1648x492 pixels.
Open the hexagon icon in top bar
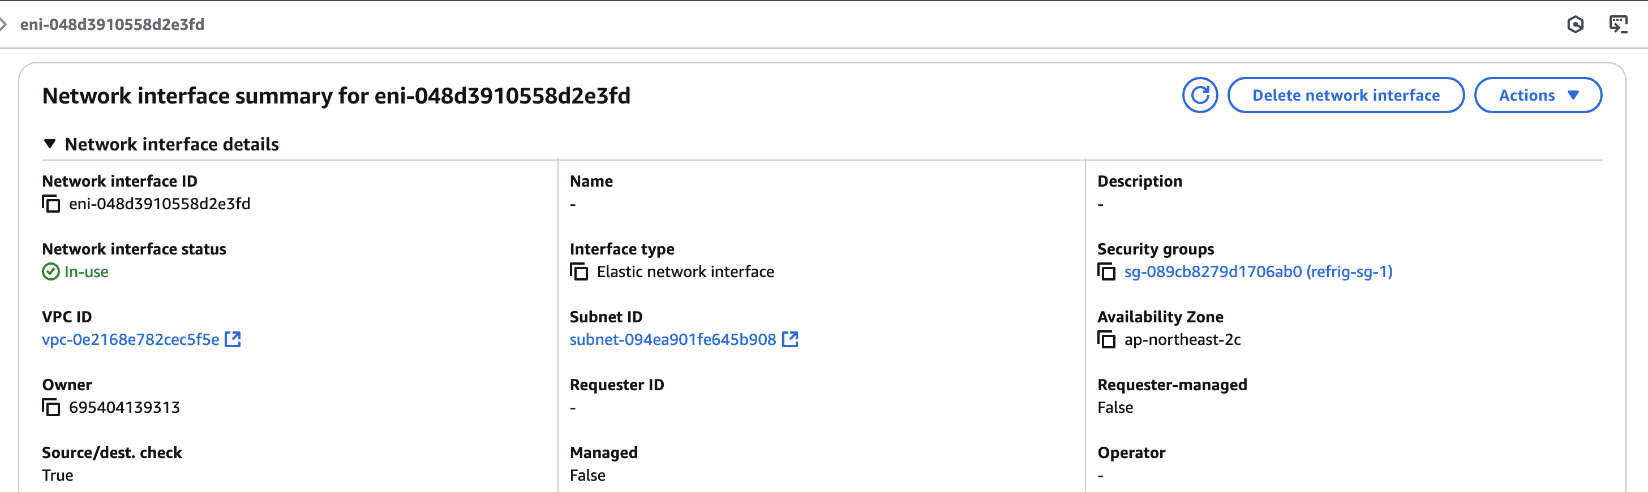click(1575, 24)
